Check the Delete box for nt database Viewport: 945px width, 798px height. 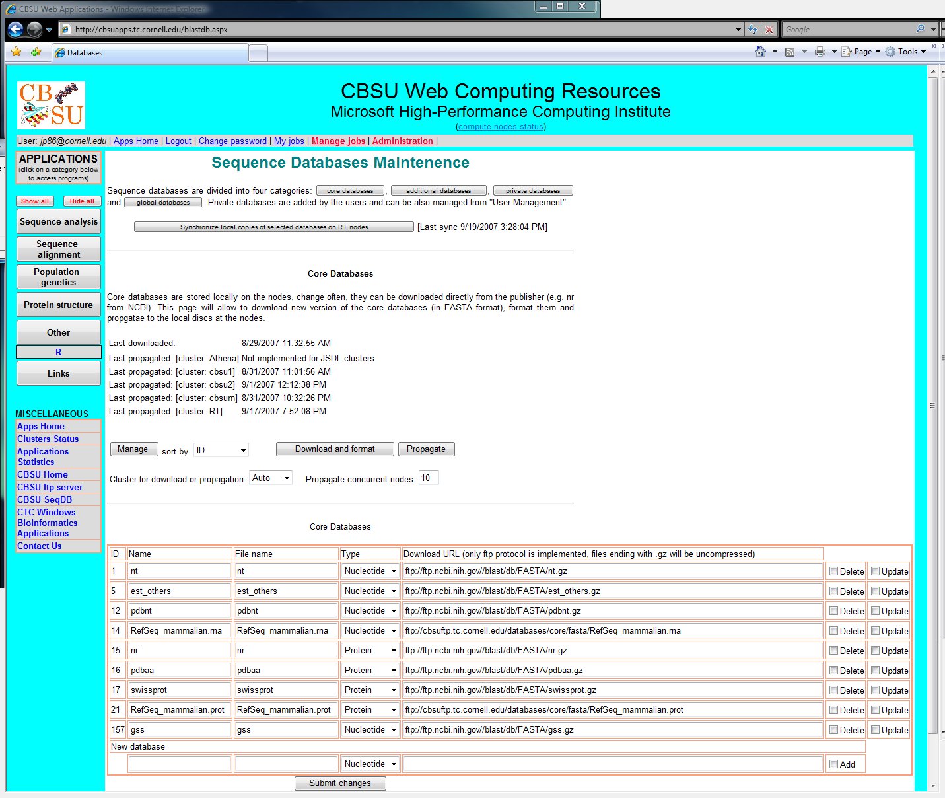(x=834, y=571)
